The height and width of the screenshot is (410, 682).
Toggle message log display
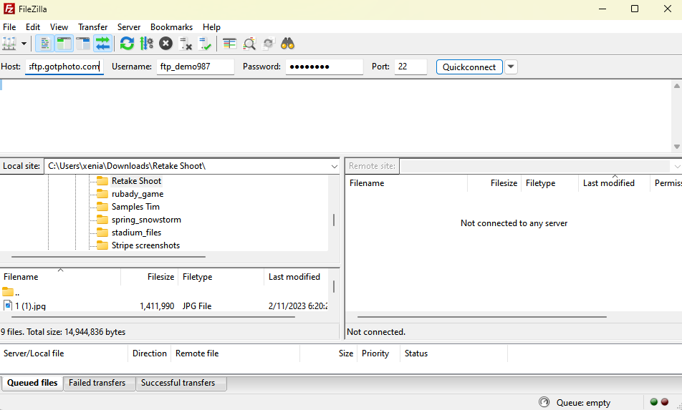click(x=45, y=44)
